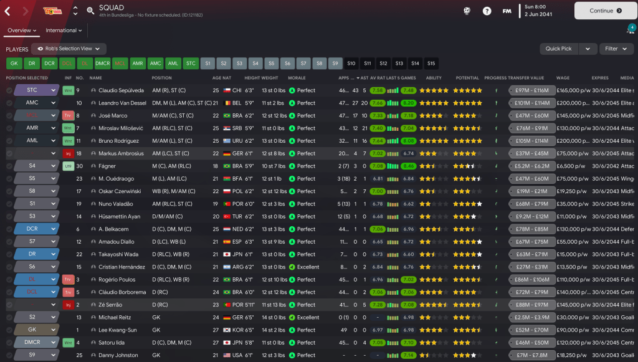
Task: Open the search magnifier icon
Action: pos(90,11)
